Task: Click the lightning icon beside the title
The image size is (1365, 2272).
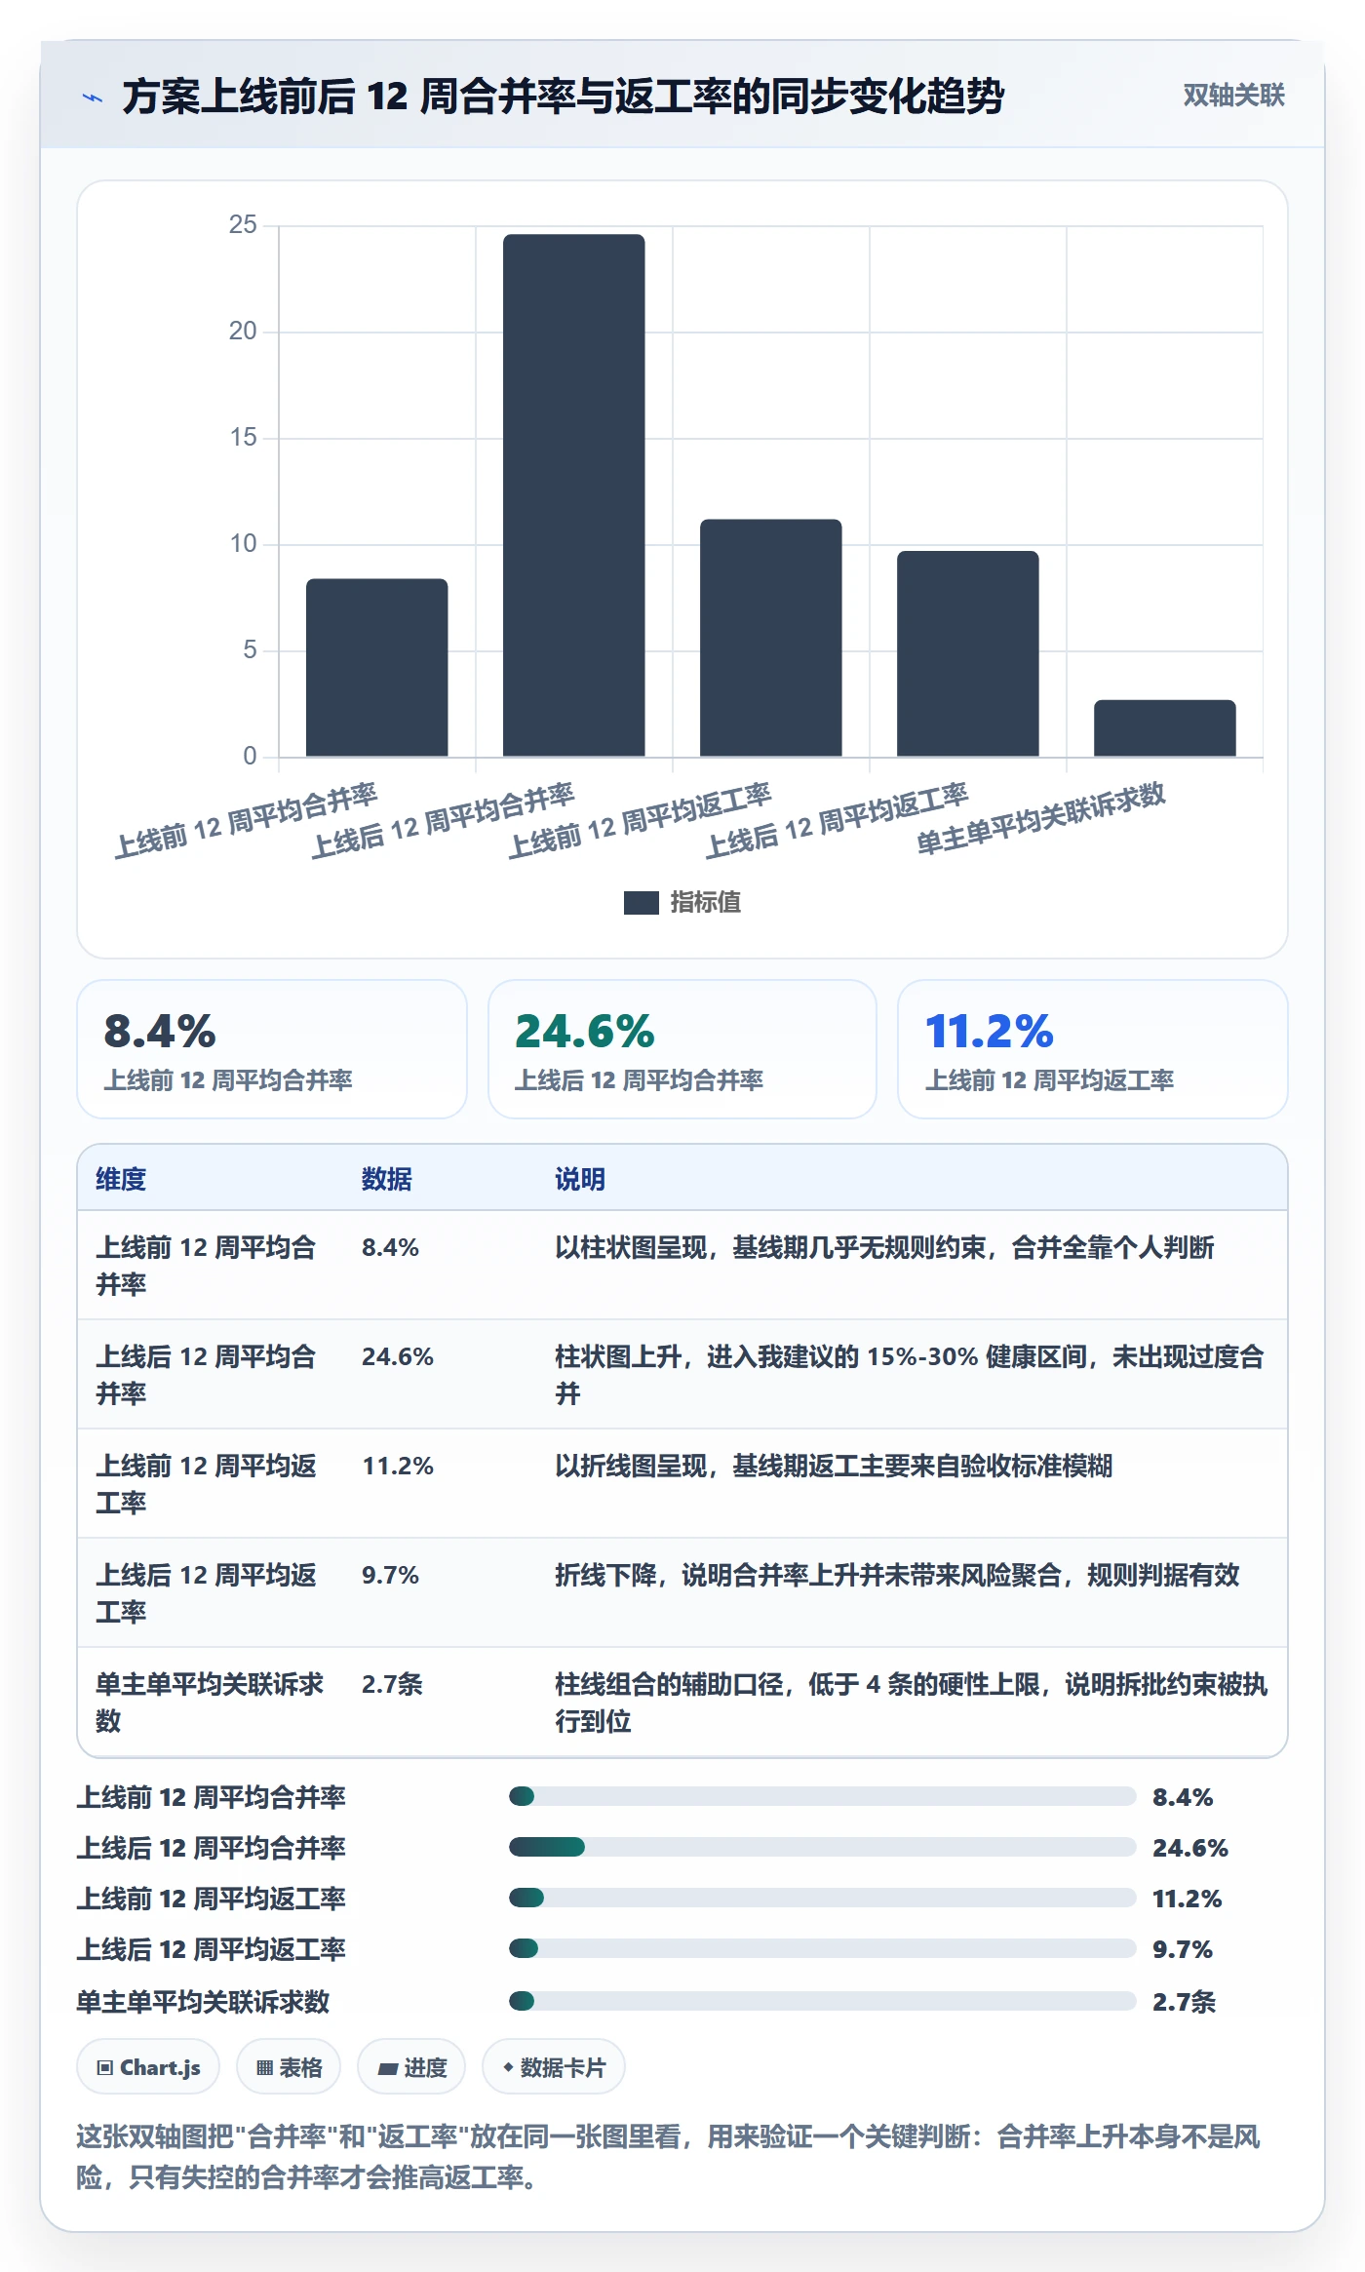Action: pos(93,98)
